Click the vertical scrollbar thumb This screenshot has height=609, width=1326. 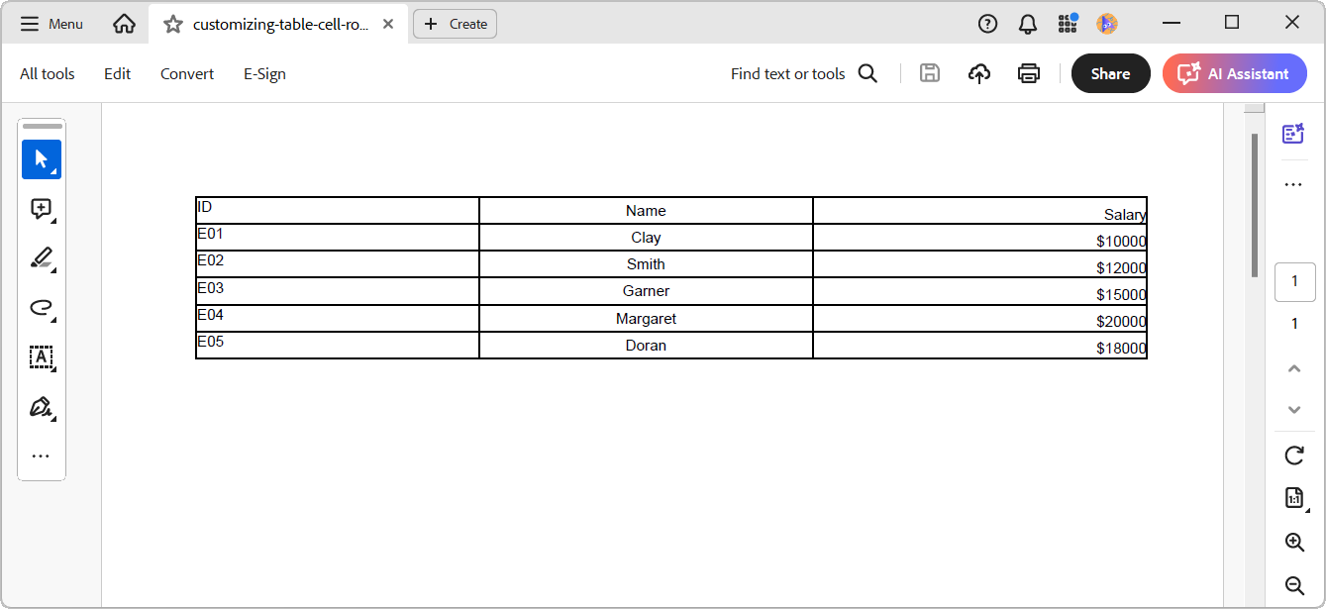click(x=1255, y=205)
